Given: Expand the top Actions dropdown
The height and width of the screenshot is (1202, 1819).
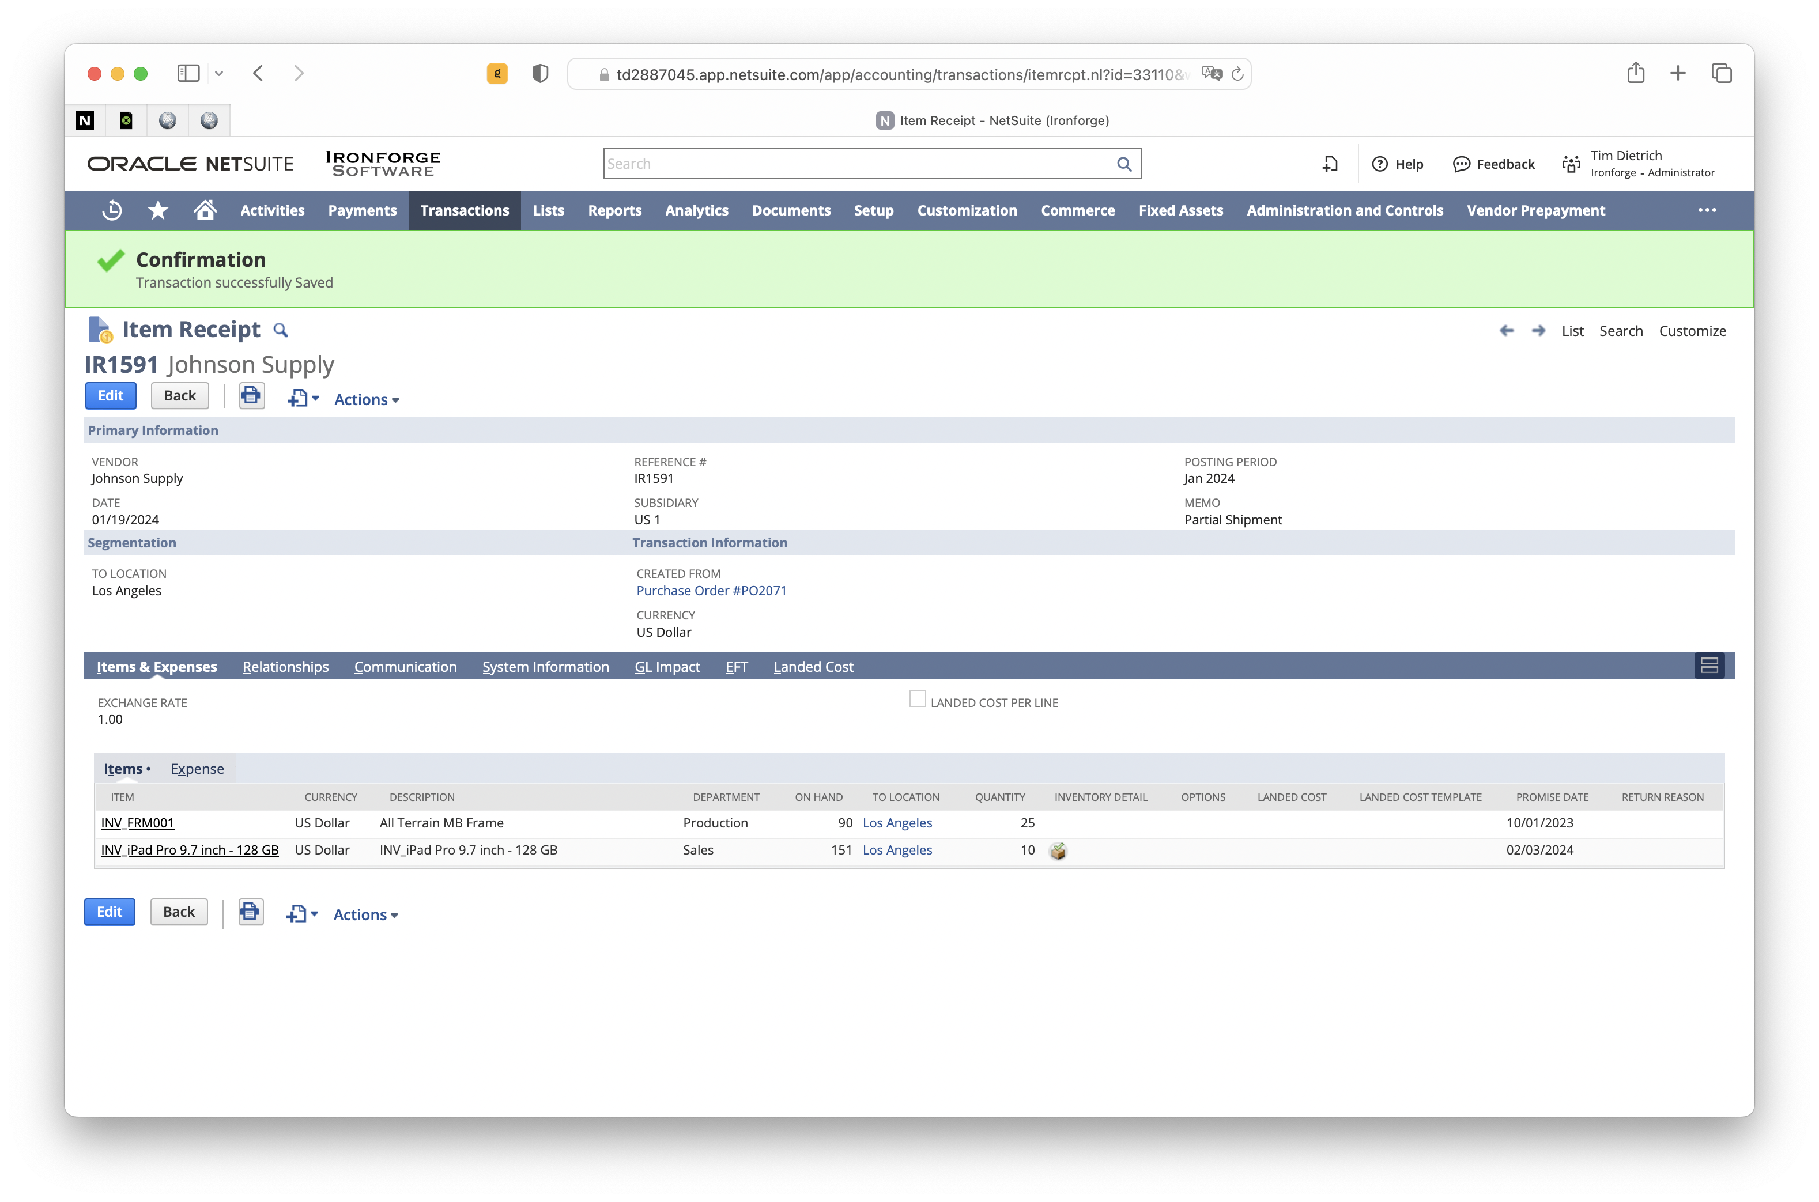Looking at the screenshot, I should tap(367, 399).
